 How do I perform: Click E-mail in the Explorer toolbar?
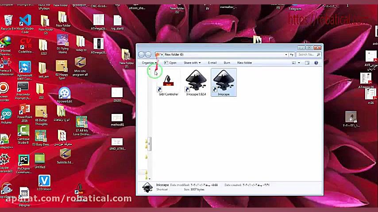pos(212,63)
